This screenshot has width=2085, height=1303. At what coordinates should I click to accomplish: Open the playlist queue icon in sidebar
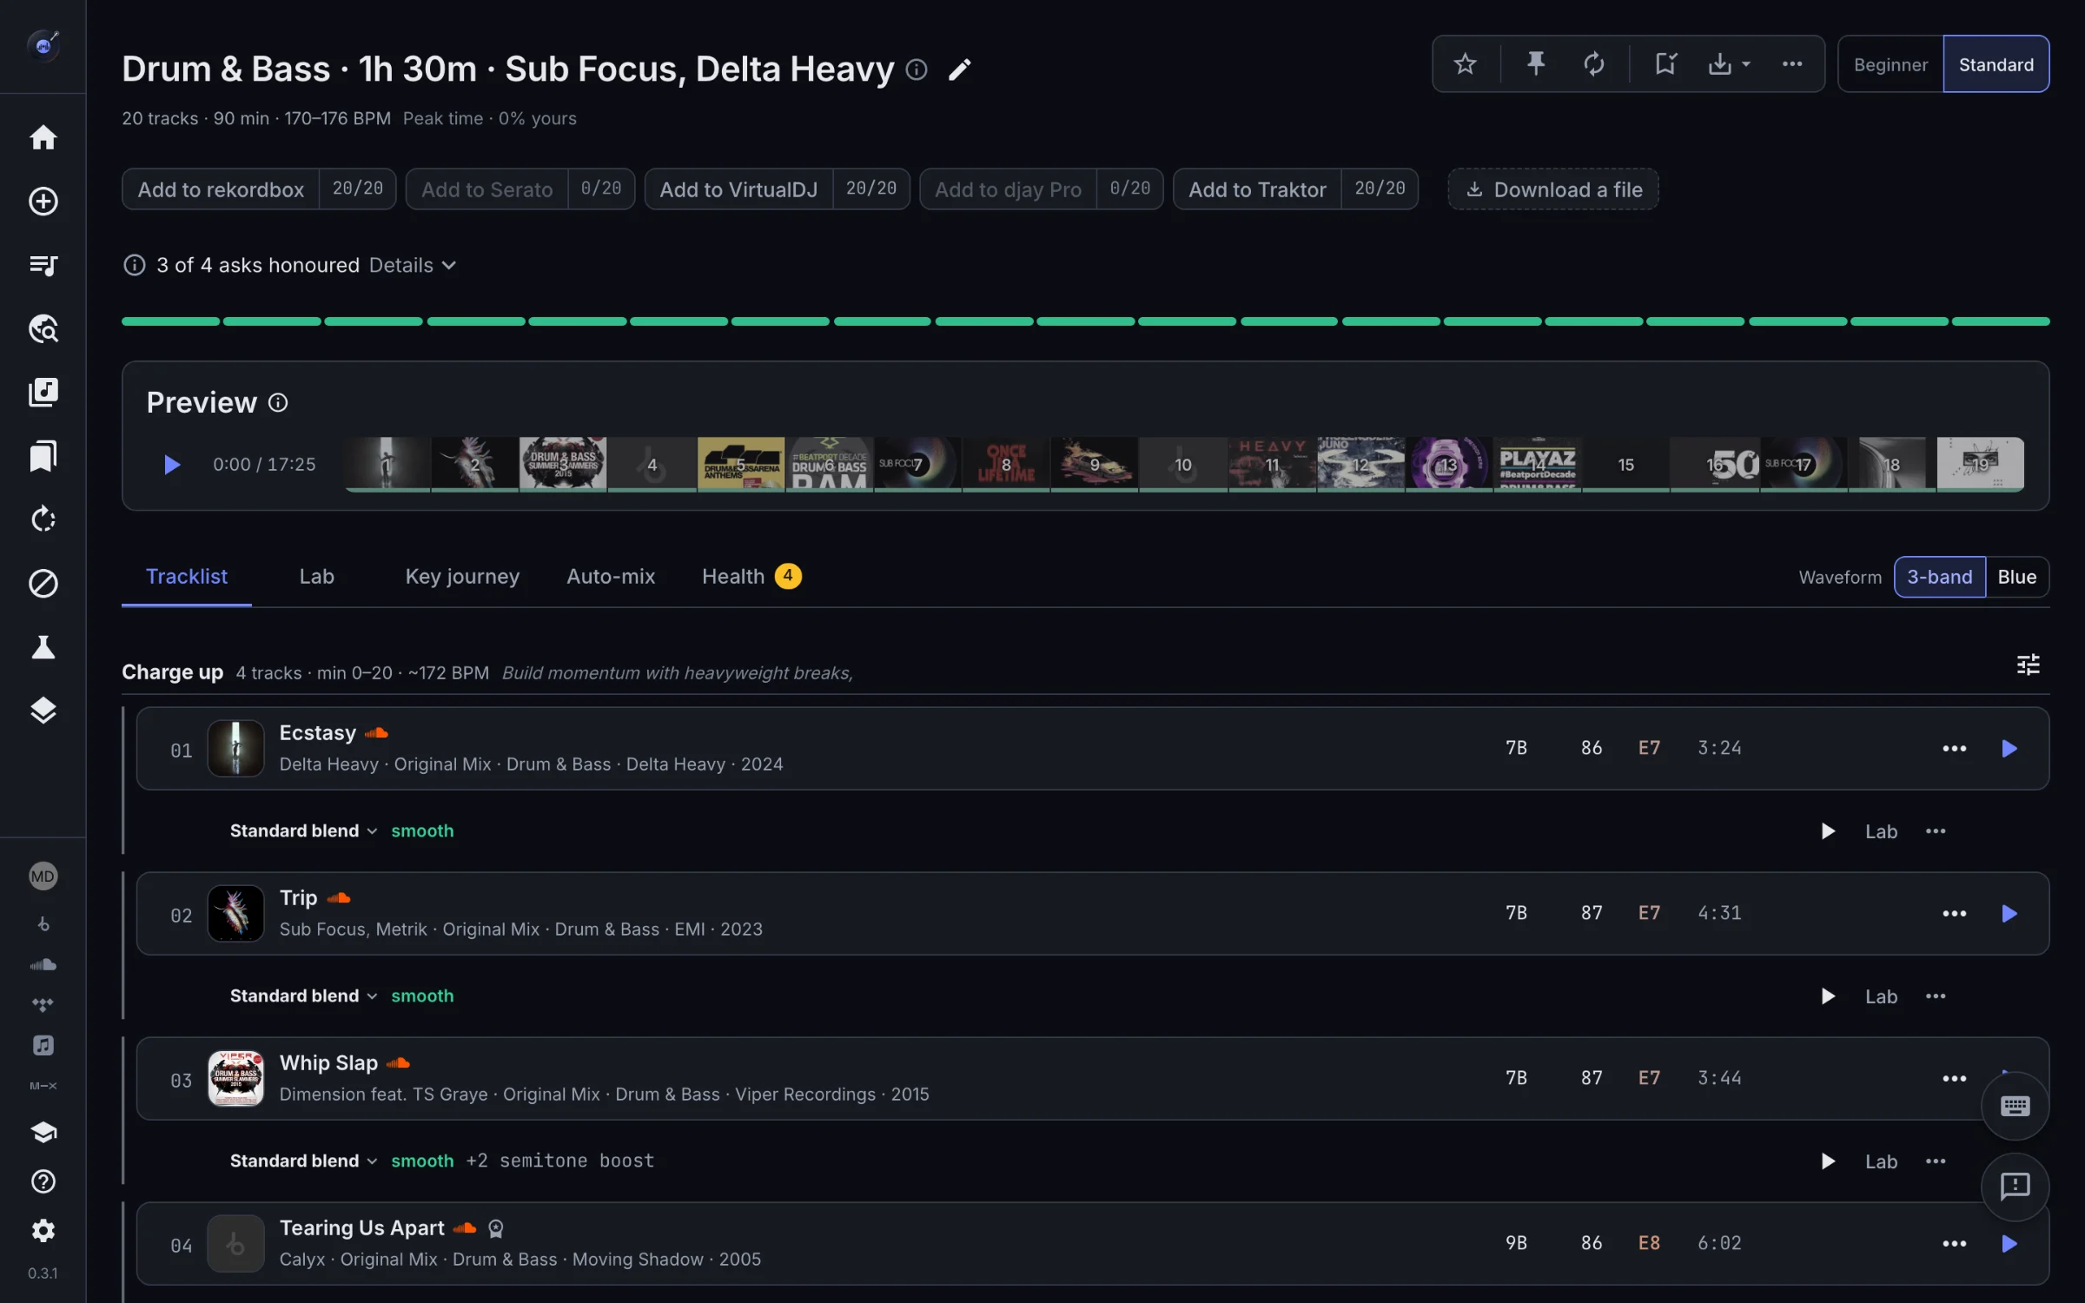point(43,265)
